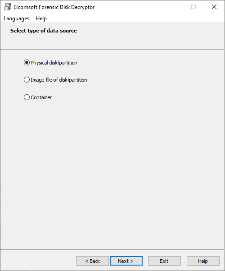Click the 'Select type of data source' heading

[x=44, y=31]
